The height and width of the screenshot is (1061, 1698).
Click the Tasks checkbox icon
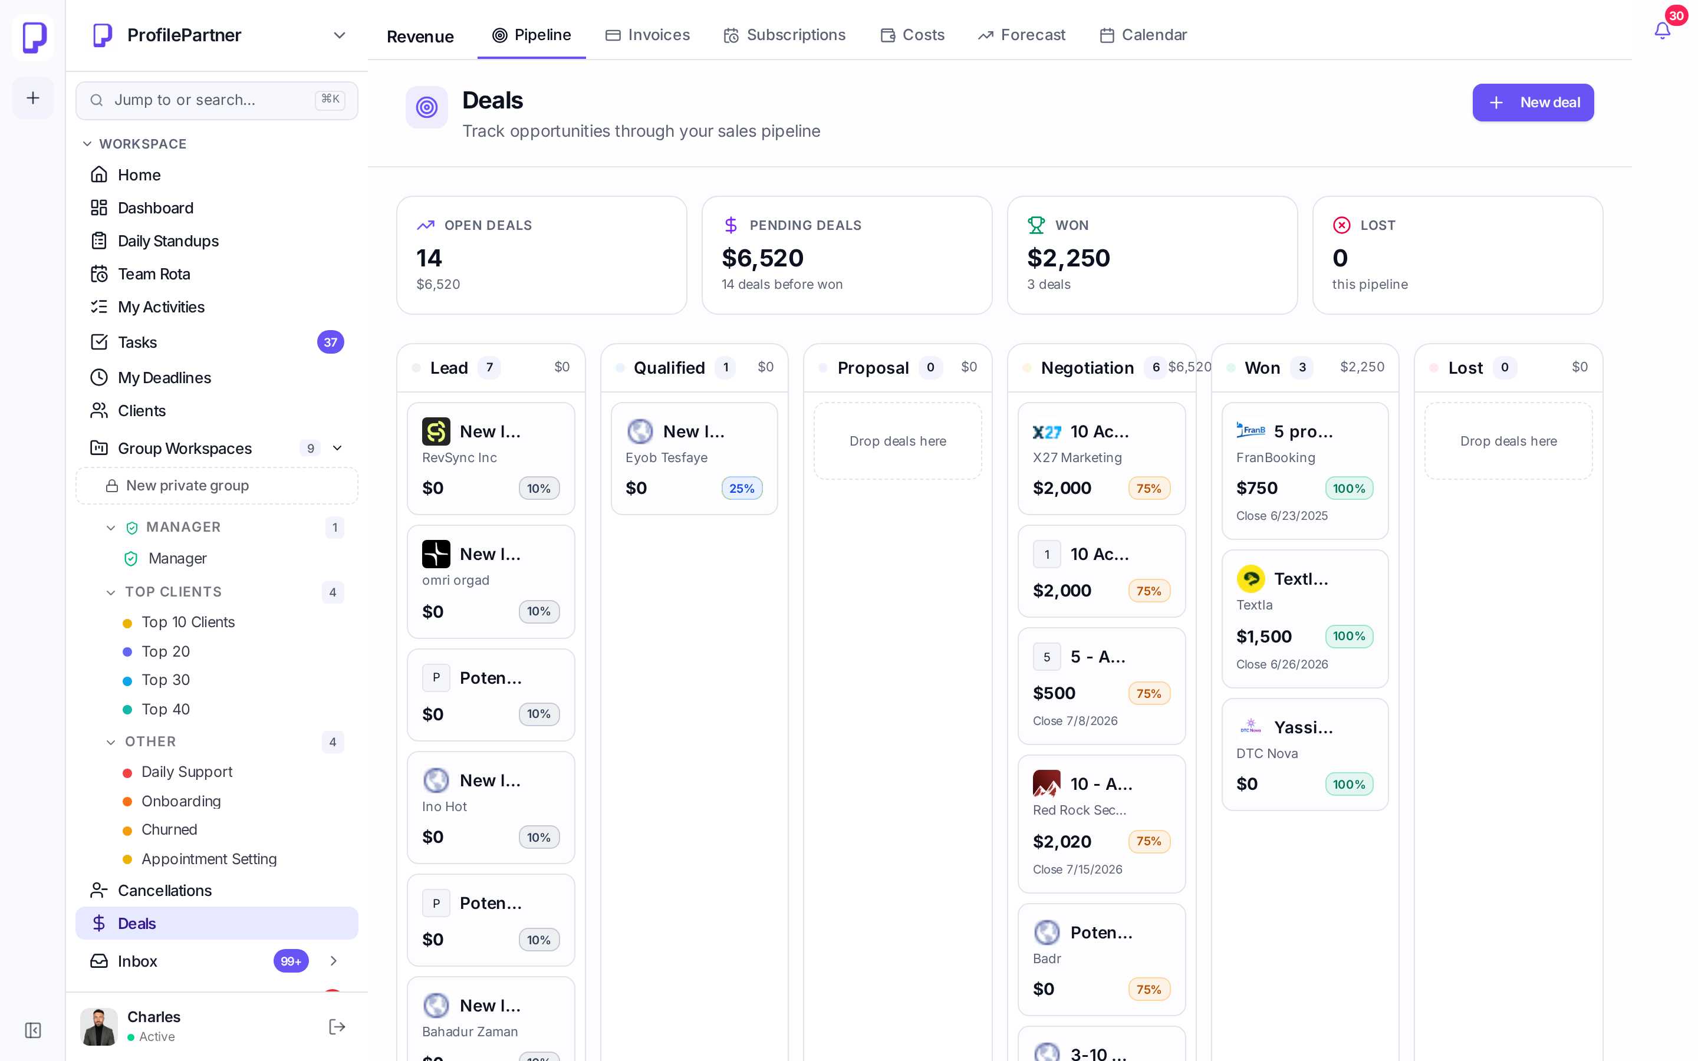coord(99,342)
